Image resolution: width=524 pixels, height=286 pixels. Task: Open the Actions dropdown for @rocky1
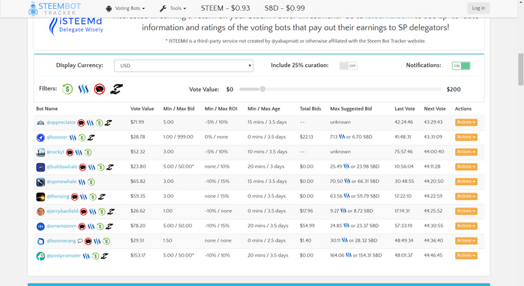[466, 152]
